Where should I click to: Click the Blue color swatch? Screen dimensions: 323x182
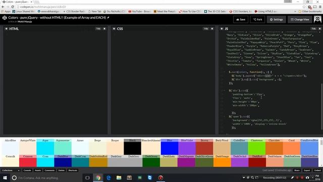(x=170, y=147)
